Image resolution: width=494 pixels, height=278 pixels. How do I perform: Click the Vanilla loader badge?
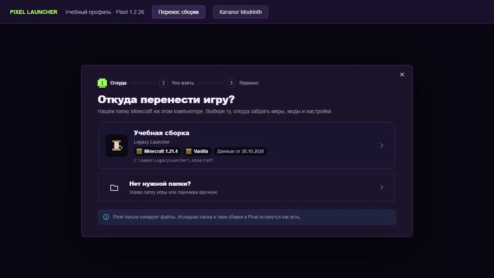pos(197,151)
